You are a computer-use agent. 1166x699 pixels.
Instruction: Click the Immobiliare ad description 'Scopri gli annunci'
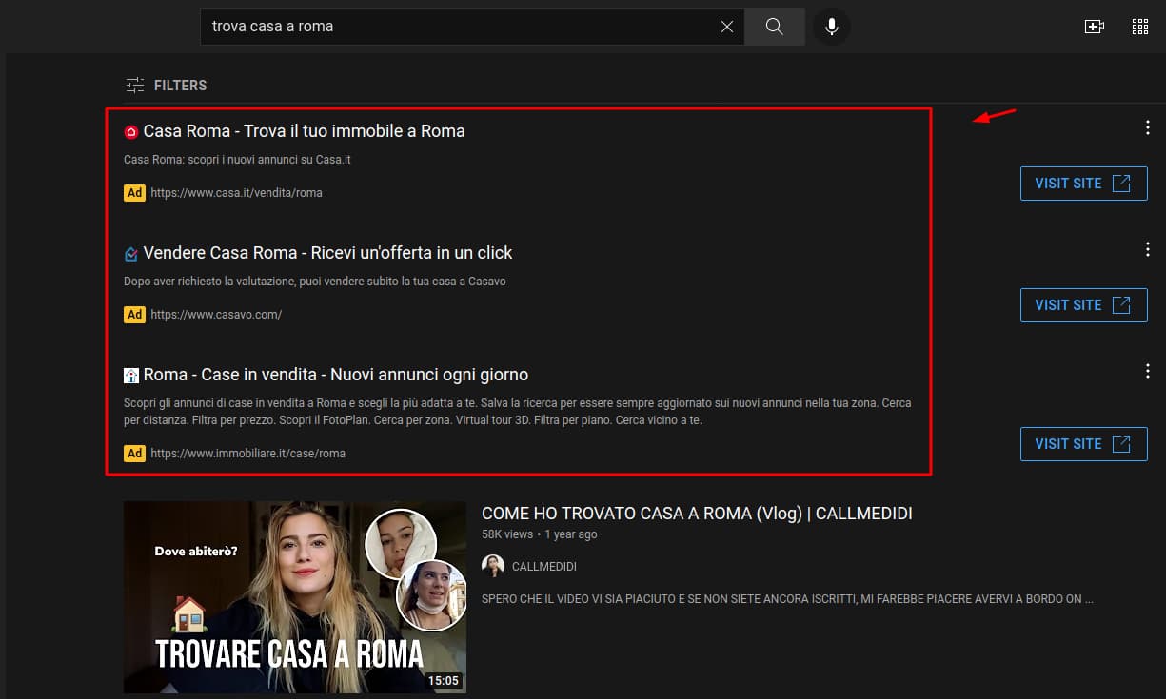517,412
